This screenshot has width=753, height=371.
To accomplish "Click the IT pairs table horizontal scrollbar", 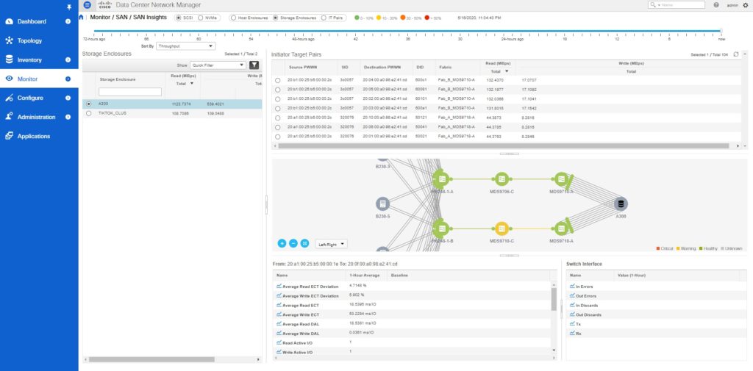I will pos(503,145).
